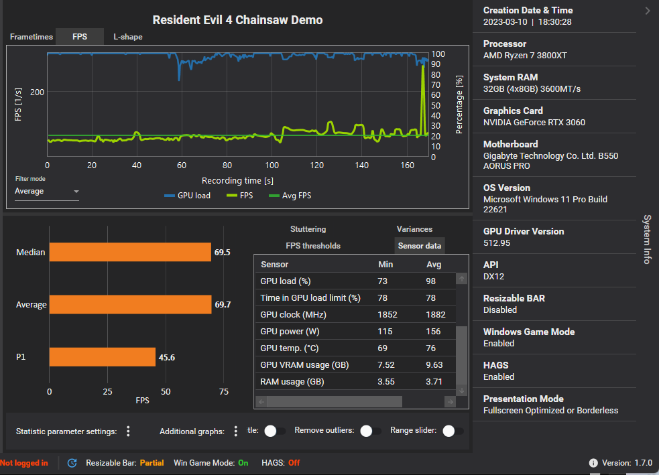
Task: Click sensor table scroll right arrow
Action: point(450,402)
